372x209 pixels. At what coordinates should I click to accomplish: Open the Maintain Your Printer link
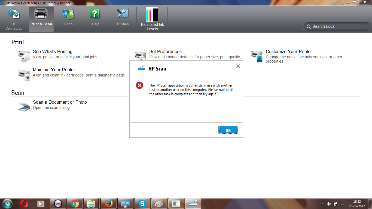pyautogui.click(x=54, y=70)
